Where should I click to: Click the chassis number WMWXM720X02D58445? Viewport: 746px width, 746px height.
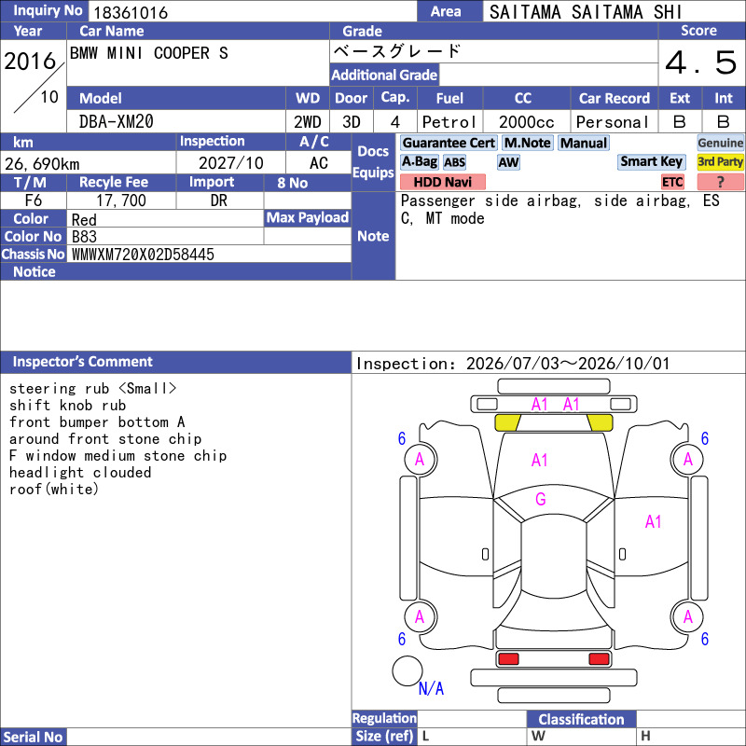[x=143, y=255]
